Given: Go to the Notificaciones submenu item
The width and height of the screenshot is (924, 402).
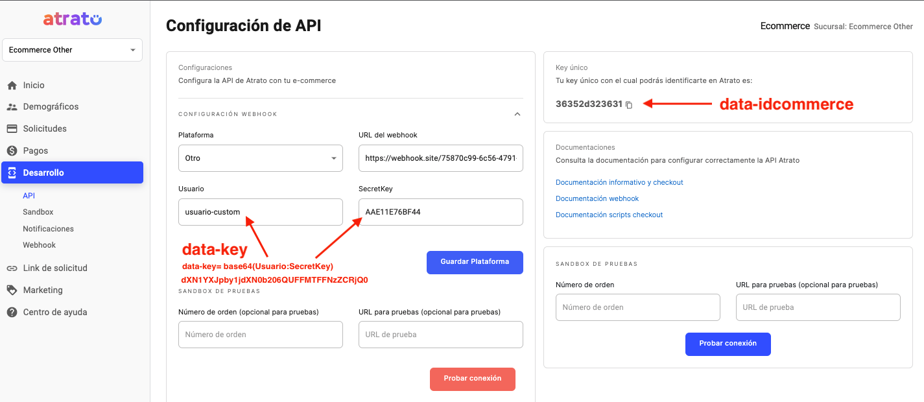Looking at the screenshot, I should pyautogui.click(x=48, y=229).
